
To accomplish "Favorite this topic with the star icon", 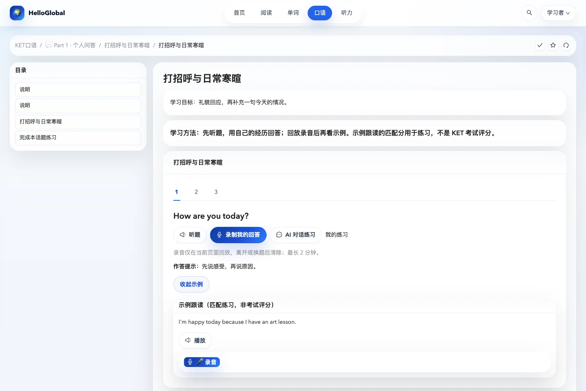I will [553, 45].
